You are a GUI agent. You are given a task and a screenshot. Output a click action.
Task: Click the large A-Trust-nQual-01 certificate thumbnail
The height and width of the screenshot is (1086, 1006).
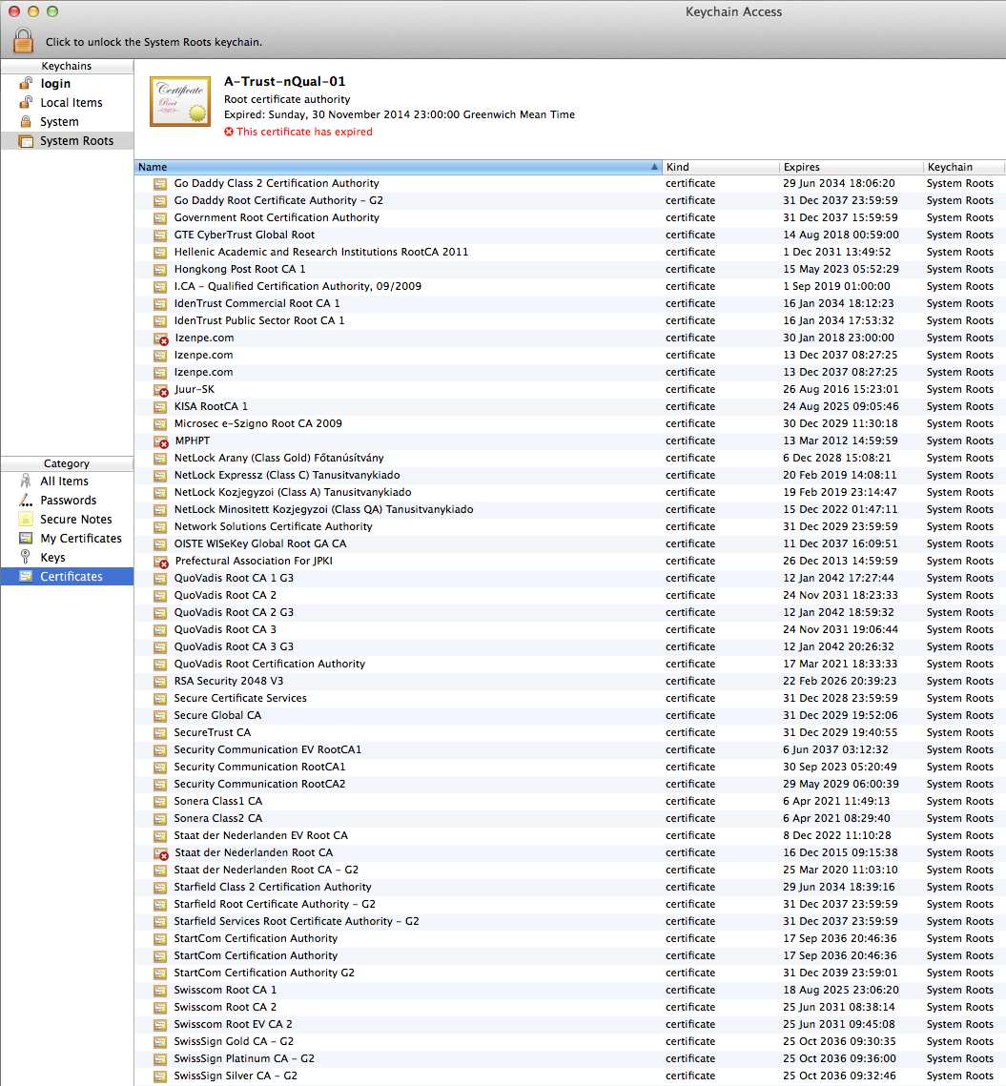[x=180, y=102]
